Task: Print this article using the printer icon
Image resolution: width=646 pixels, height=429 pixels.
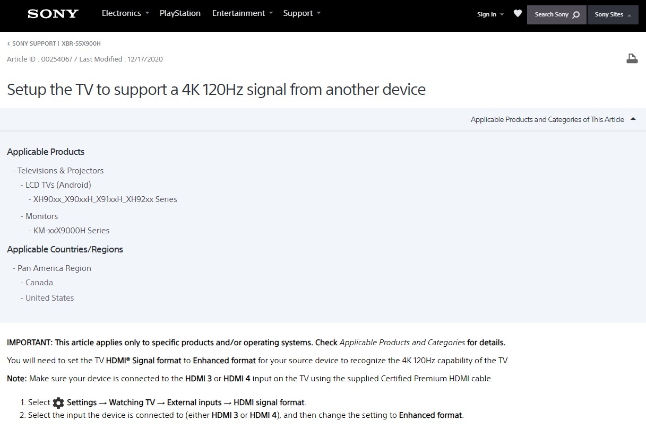Action: point(632,59)
